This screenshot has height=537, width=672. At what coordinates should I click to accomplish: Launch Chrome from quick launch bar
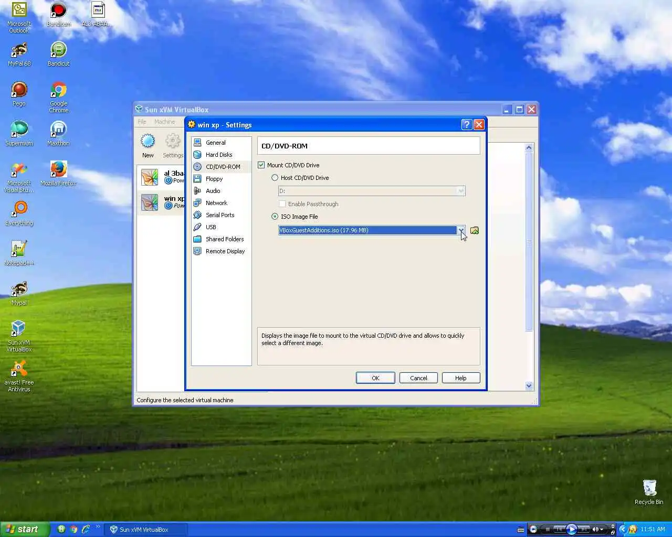pos(73,529)
